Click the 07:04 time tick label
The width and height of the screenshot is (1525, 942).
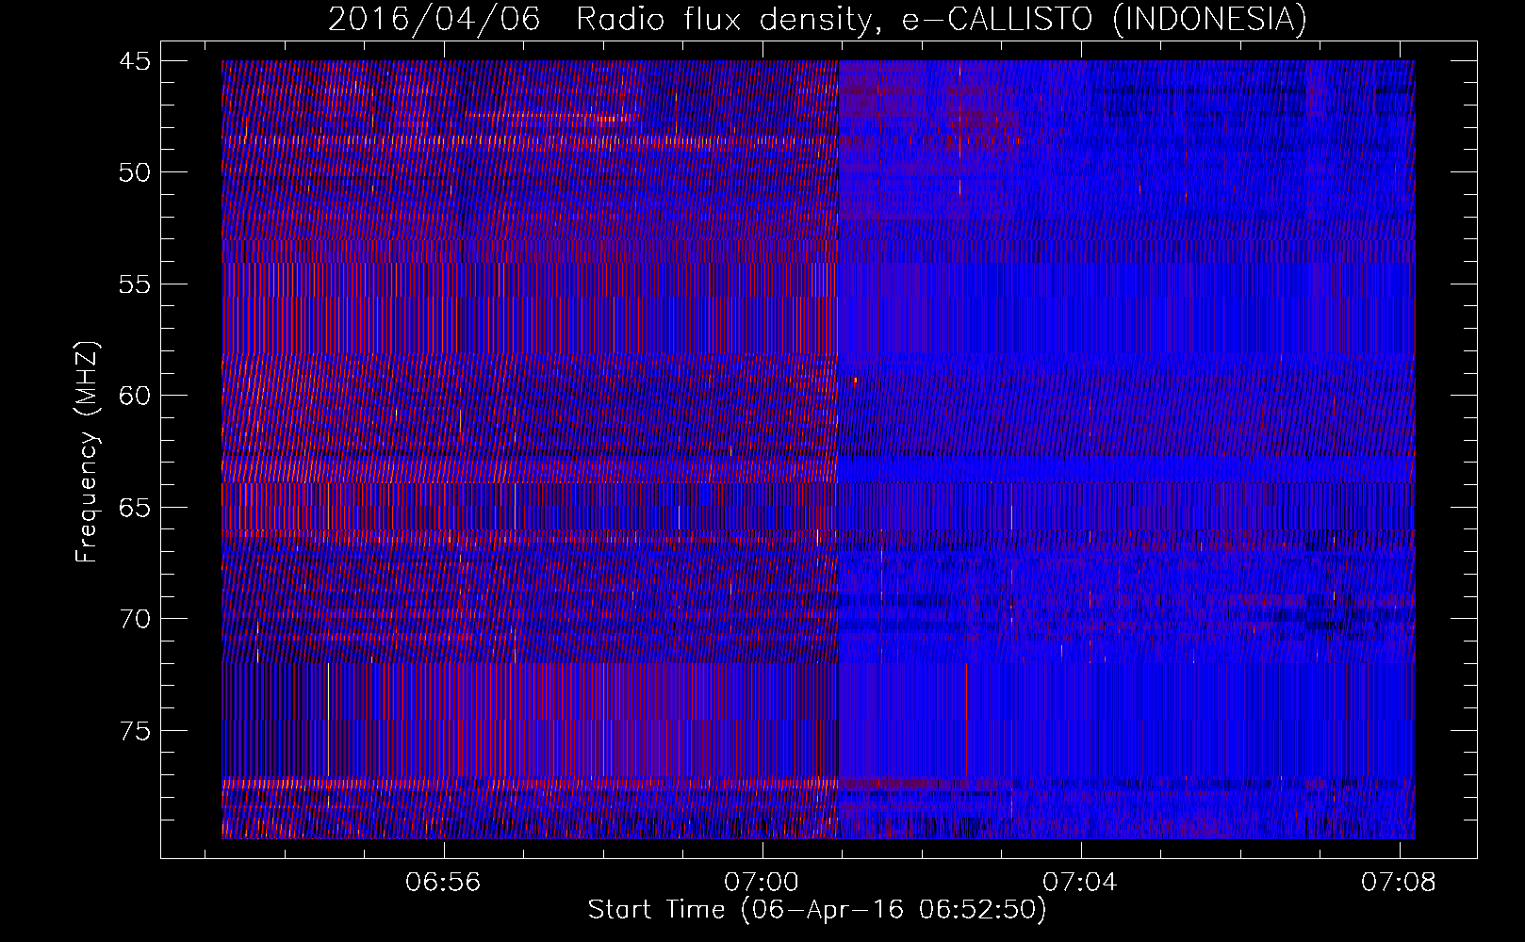pos(1081,882)
